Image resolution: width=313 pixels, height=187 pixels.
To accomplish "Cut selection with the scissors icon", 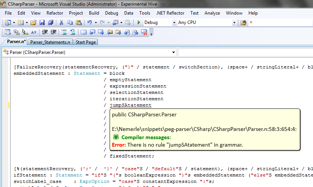I will (61, 23).
